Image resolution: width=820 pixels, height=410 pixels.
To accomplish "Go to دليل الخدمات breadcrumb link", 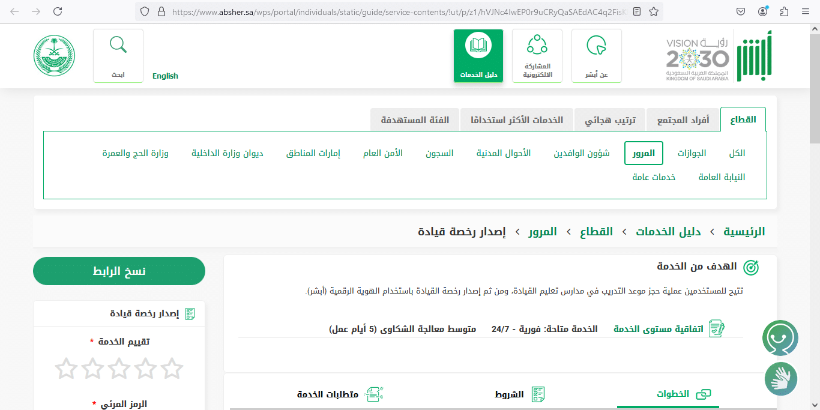I will (x=669, y=232).
